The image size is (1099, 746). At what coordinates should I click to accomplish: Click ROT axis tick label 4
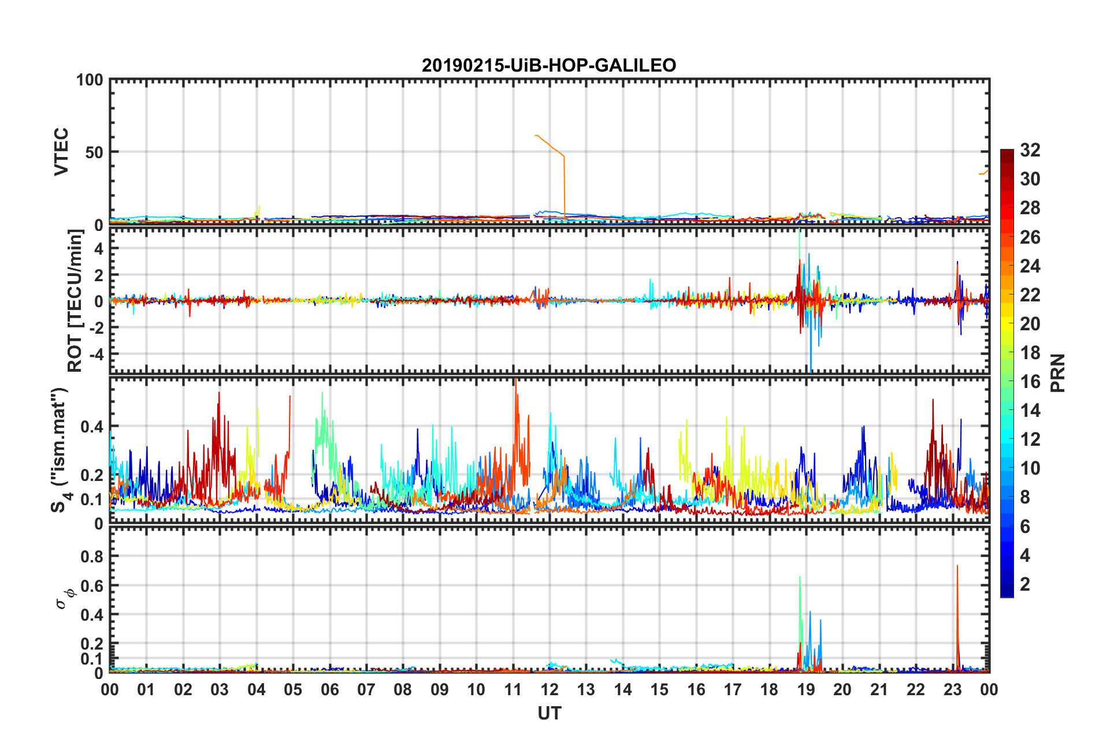coord(99,249)
